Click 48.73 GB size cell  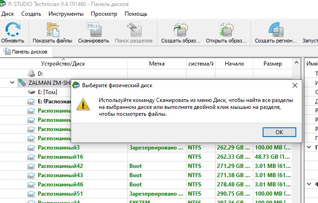click(x=273, y=157)
